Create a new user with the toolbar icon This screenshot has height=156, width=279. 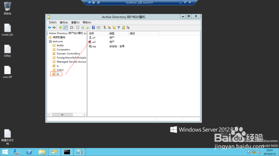pyautogui.click(x=104, y=28)
